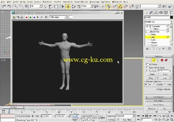Clear the rendered image with X icon
Viewport: 174px width, 122px height.
[46, 17]
